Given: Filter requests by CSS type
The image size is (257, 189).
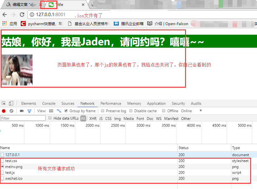Looking at the screenshot, I should (108, 119).
